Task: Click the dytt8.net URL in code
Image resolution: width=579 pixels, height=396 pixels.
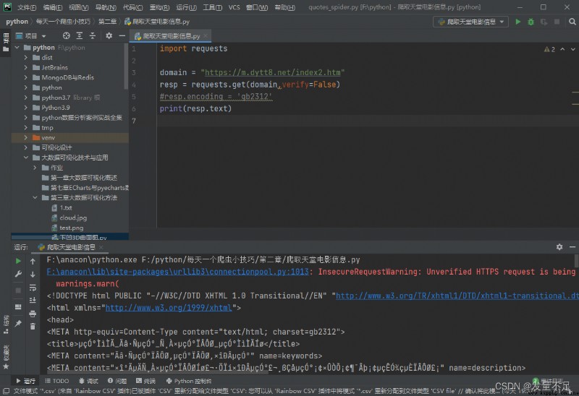Action: pos(273,73)
